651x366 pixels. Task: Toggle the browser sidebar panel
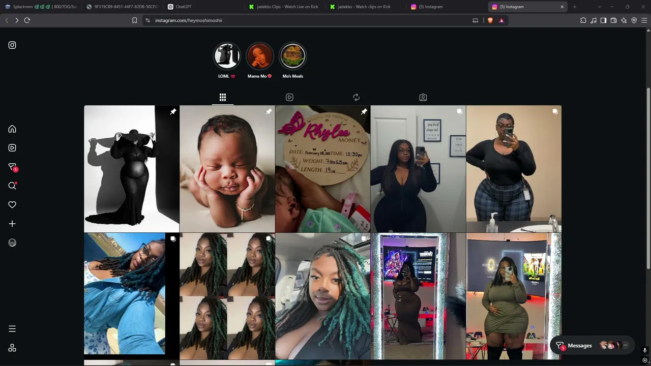(604, 20)
